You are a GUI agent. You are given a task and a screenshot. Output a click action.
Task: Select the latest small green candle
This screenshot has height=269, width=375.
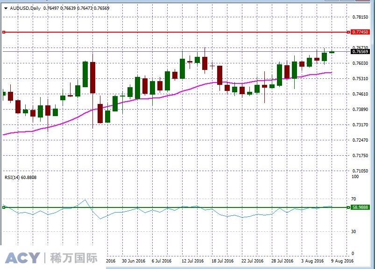(332, 52)
